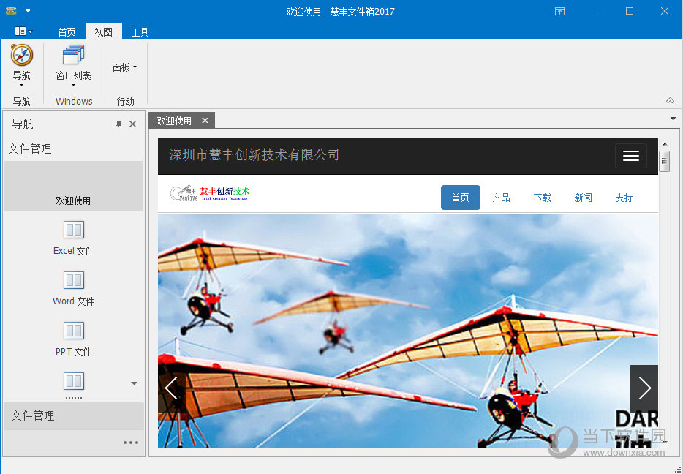Open the Word 文件 icon

click(x=74, y=280)
